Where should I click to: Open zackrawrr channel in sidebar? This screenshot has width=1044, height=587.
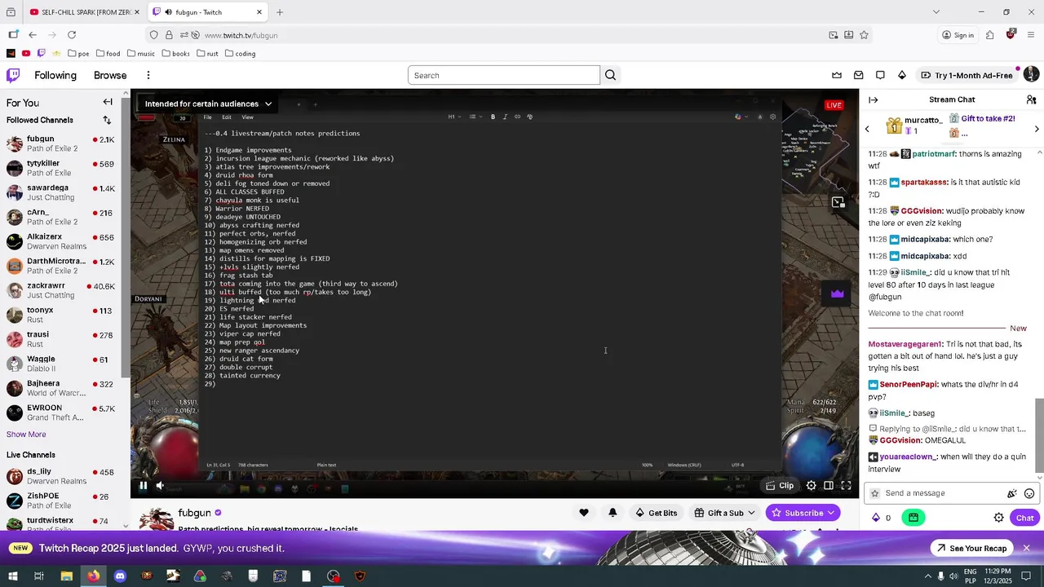tap(64, 290)
